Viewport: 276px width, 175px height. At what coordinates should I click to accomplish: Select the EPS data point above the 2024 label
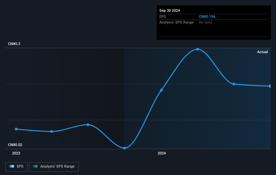point(161,90)
